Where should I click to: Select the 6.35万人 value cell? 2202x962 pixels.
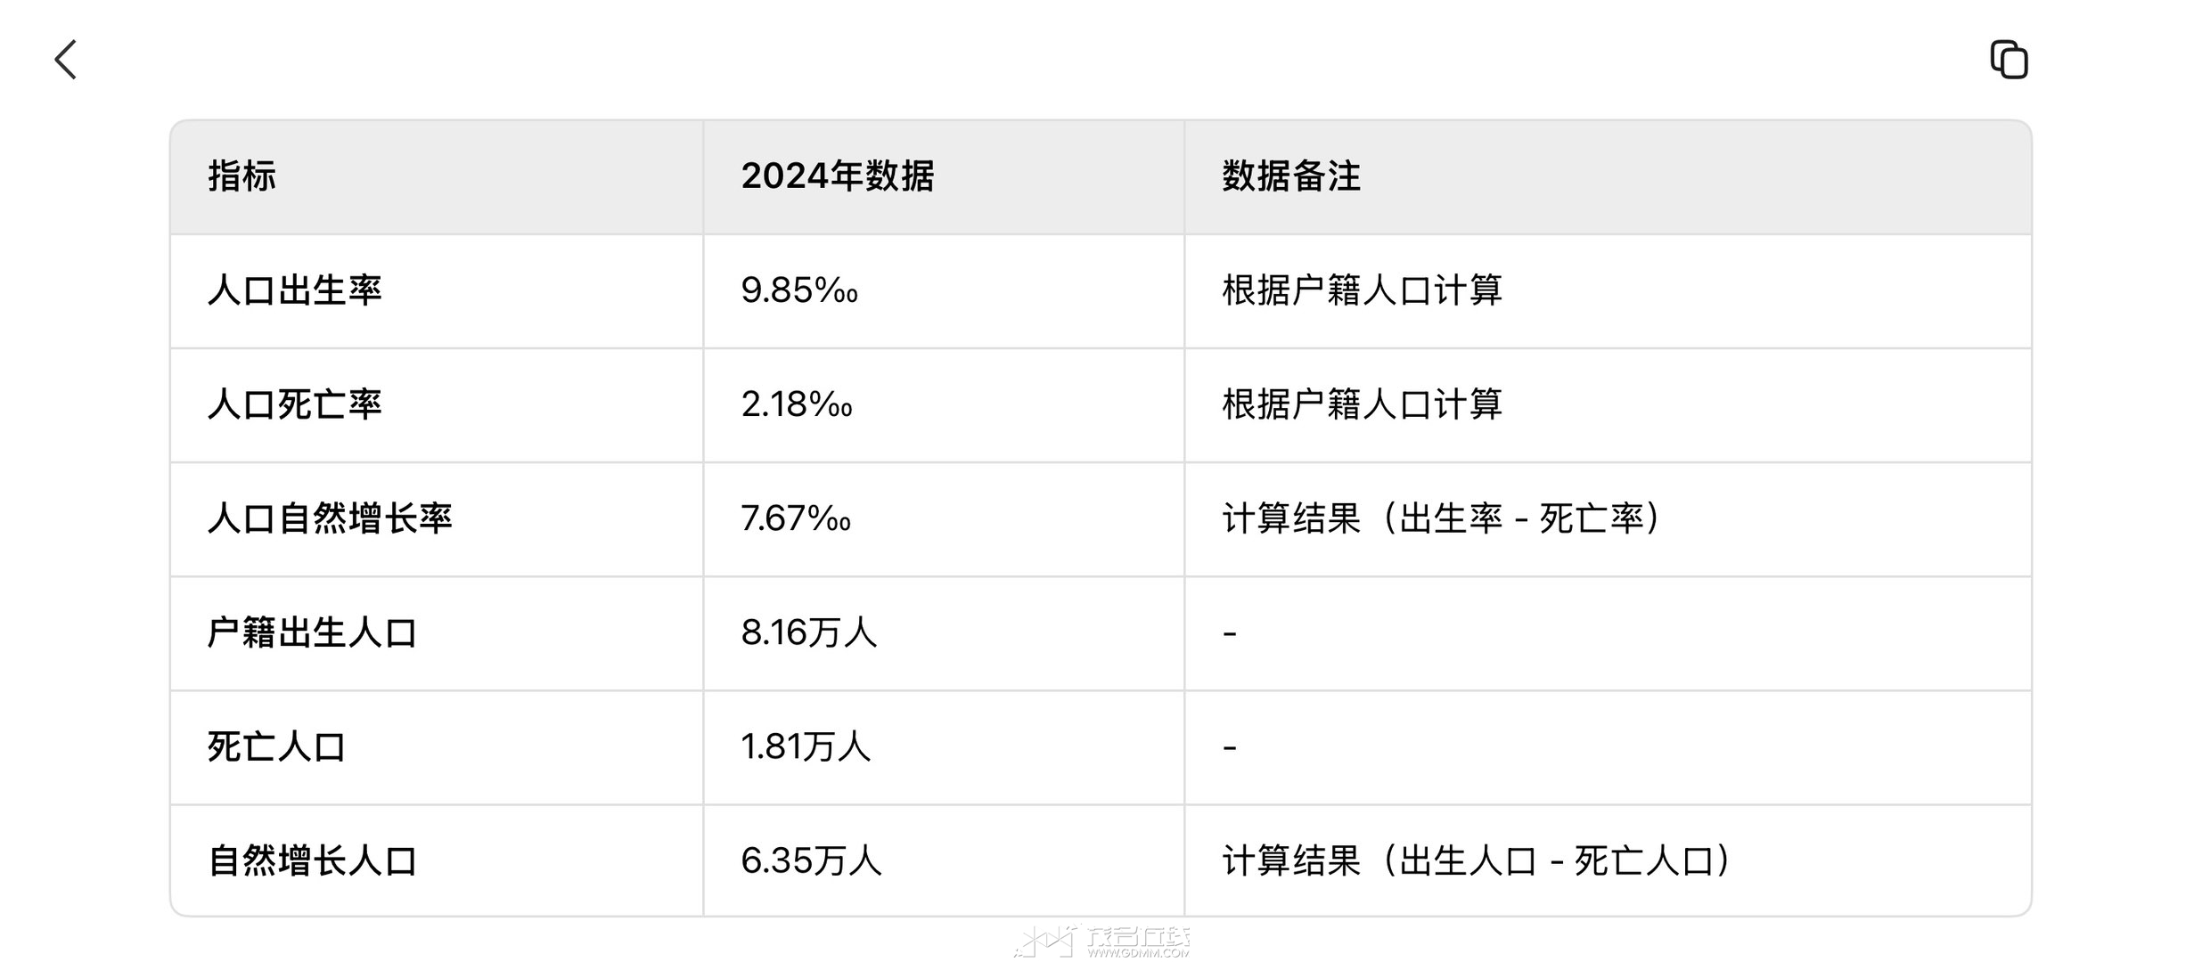click(x=810, y=860)
